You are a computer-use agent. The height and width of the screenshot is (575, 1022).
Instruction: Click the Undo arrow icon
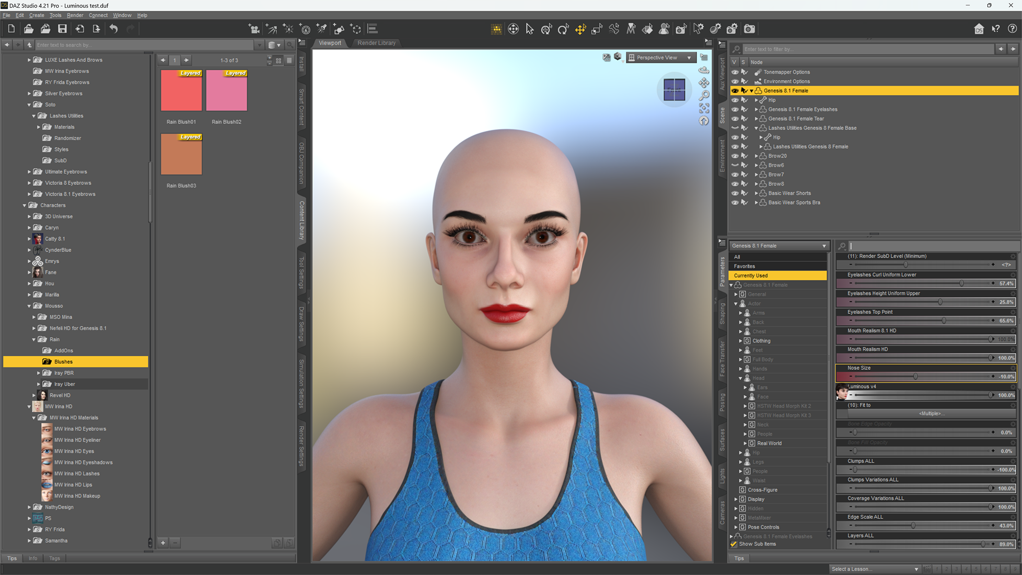click(113, 29)
